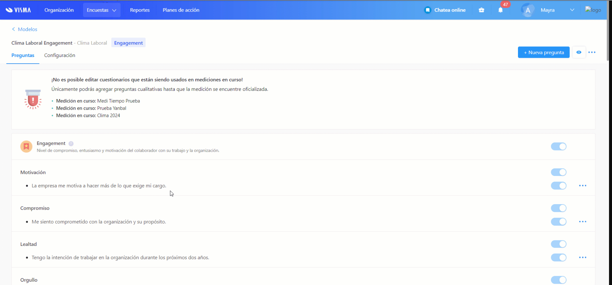Click the Visma logo
Image resolution: width=612 pixels, height=285 pixels.
click(x=18, y=10)
